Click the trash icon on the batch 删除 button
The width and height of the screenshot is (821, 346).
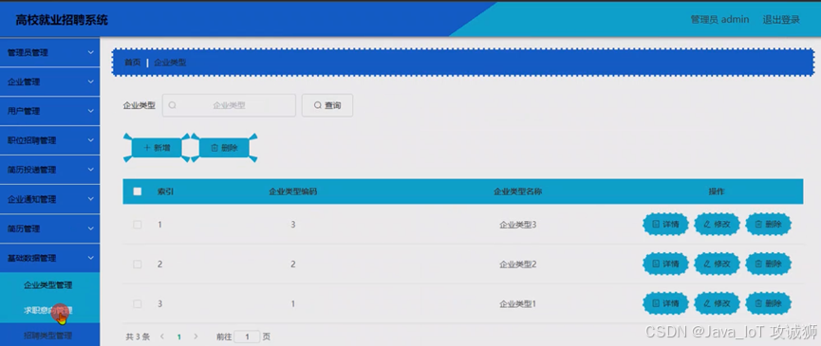pos(215,148)
